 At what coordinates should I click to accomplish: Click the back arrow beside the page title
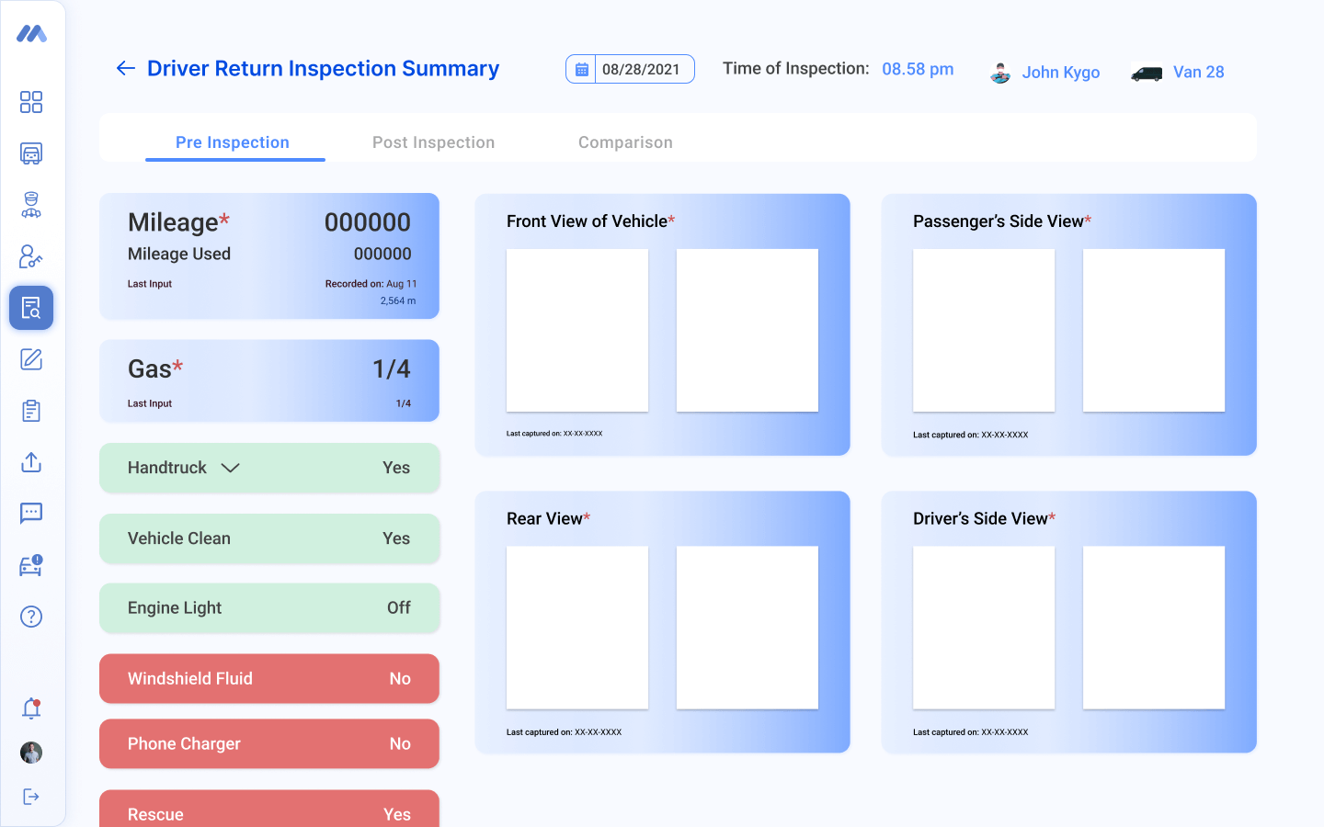click(126, 68)
